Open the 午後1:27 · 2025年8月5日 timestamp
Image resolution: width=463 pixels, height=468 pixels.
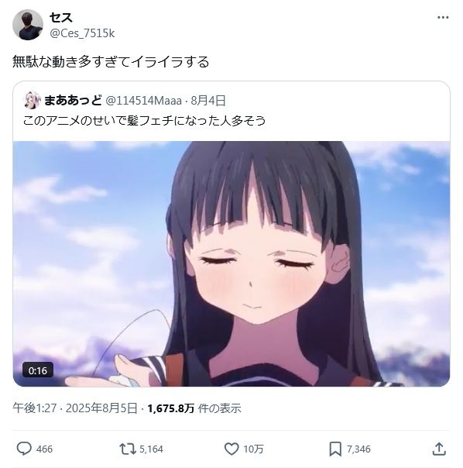75,408
